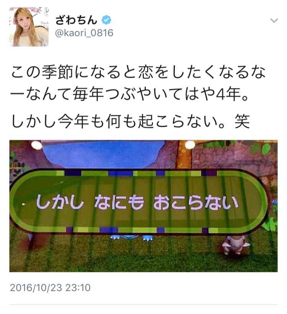
Task: Expand the tweet options chevron menu
Action: click(x=274, y=20)
